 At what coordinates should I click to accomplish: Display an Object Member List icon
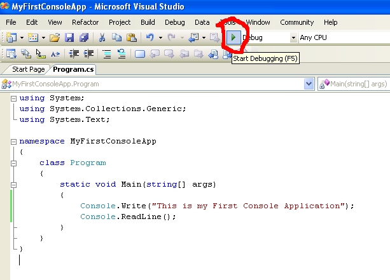click(x=11, y=53)
